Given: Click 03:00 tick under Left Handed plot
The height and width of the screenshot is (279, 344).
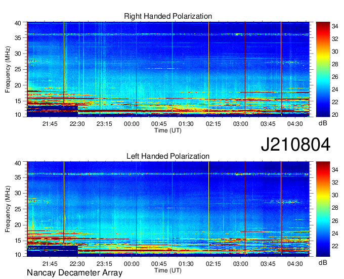Looking at the screenshot, I should (x=241, y=264).
